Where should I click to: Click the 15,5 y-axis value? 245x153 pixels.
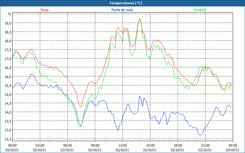point(8,85)
